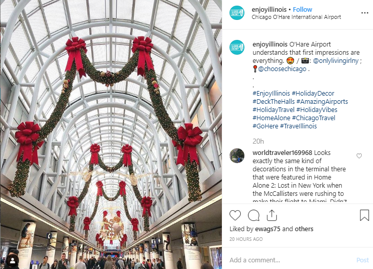This screenshot has width=373, height=269.
Task: Follow the enjoyillinois account
Action: [302, 10]
